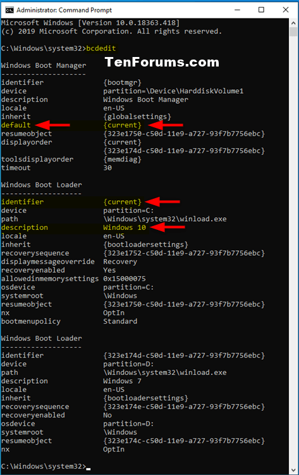The image size is (299, 475).
Task: Click the vertical scrollbar thumb
Action: [x=293, y=32]
